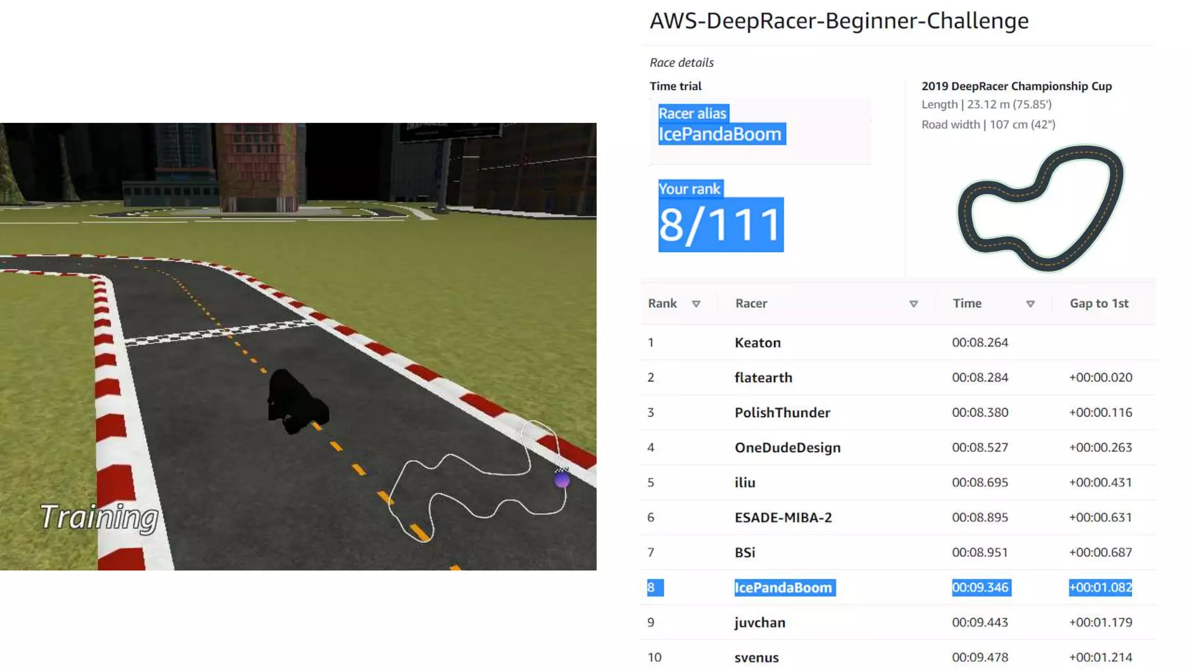Open the OneDudeDesign racer row
This screenshot has width=1193, height=671.
(x=788, y=447)
